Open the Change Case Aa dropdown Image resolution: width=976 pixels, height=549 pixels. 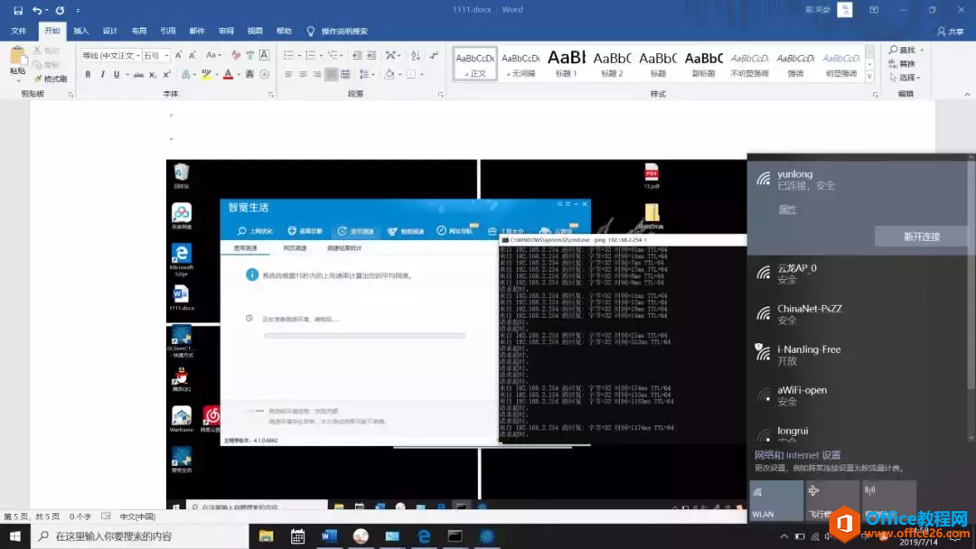coord(213,55)
